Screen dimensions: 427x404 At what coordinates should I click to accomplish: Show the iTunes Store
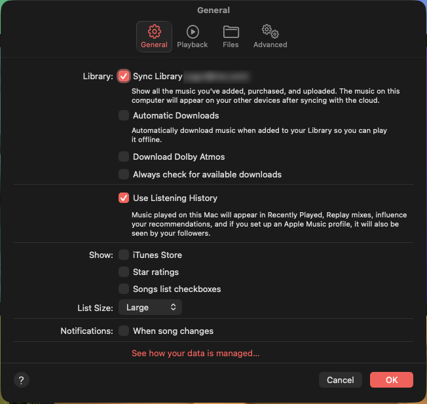coord(124,255)
